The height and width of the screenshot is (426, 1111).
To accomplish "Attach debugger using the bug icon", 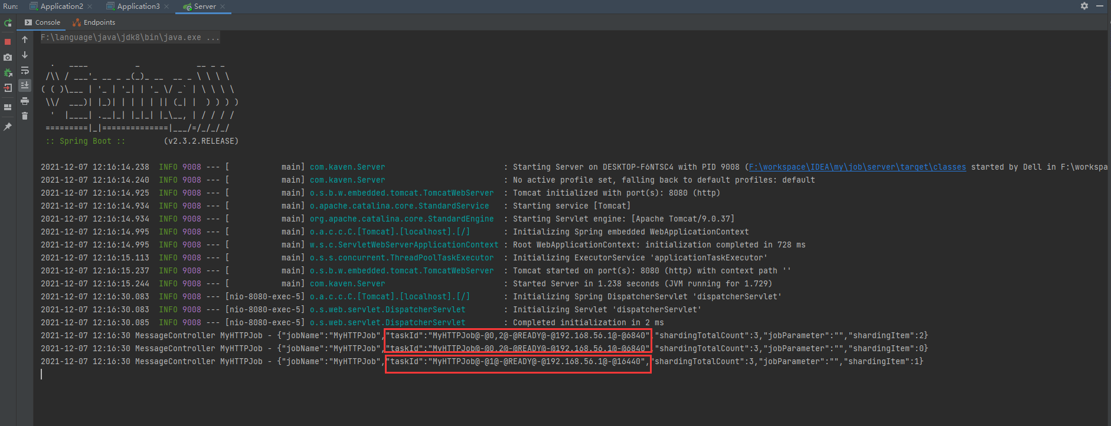I will click(x=8, y=73).
